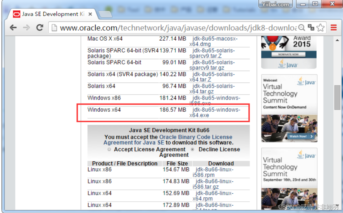Viewport: 343px width, 213px height.
Task: Close the Java SE Development Kit tab
Action: tap(90, 14)
